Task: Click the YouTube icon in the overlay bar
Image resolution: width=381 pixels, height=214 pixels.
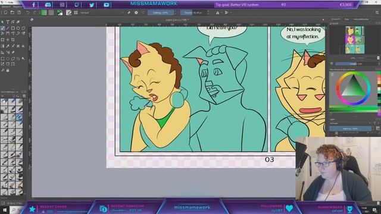Action: click(x=107, y=4)
